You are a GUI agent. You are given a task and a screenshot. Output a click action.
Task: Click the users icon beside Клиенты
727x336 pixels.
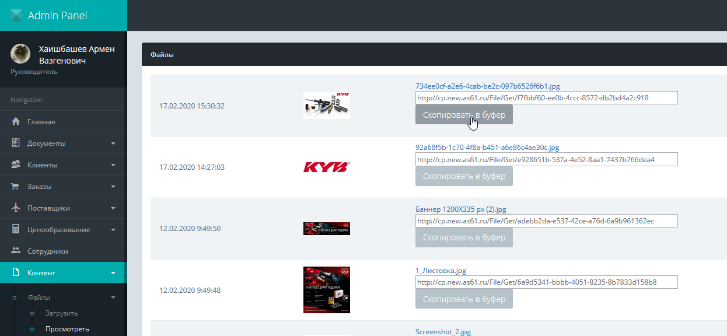pos(16,165)
